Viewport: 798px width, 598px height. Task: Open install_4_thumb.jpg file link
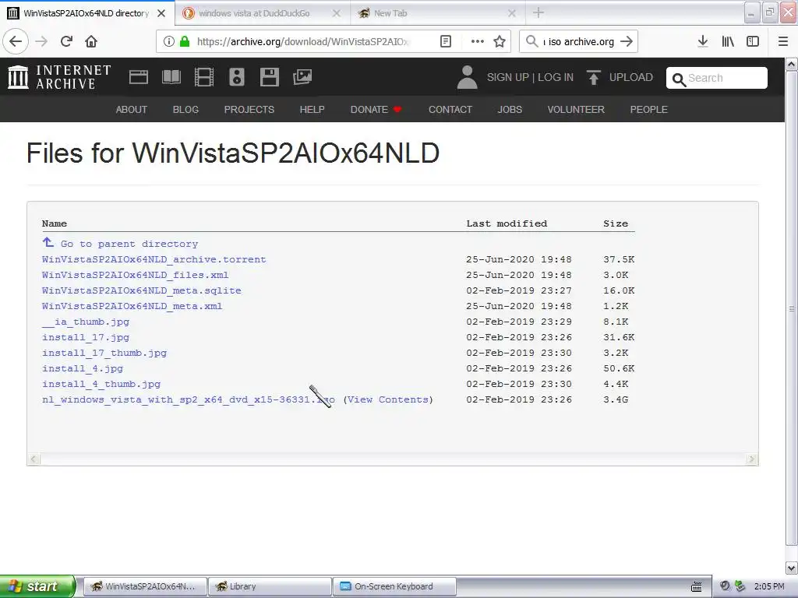101,384
